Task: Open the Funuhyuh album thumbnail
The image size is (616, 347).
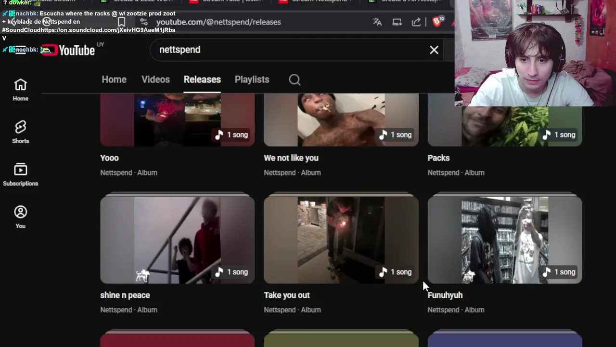Action: [x=505, y=240]
